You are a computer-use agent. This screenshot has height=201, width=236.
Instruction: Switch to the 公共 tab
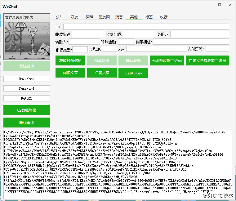pyautogui.click(x=60, y=17)
